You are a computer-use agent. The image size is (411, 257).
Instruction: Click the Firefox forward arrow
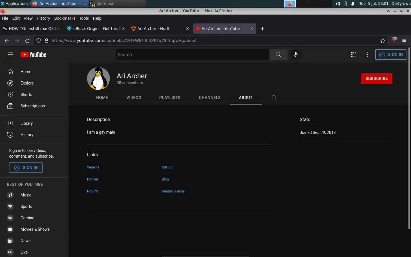17,41
